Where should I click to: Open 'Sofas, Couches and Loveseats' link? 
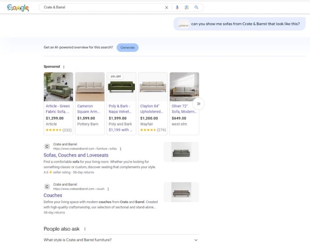click(x=76, y=155)
